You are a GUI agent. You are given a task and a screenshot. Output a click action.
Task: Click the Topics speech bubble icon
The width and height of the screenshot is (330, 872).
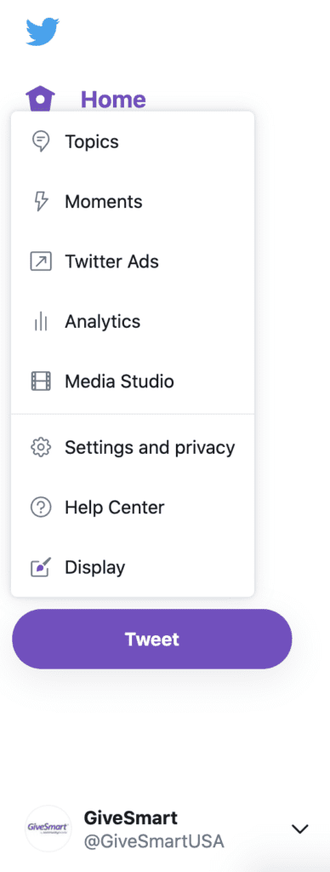(x=41, y=141)
